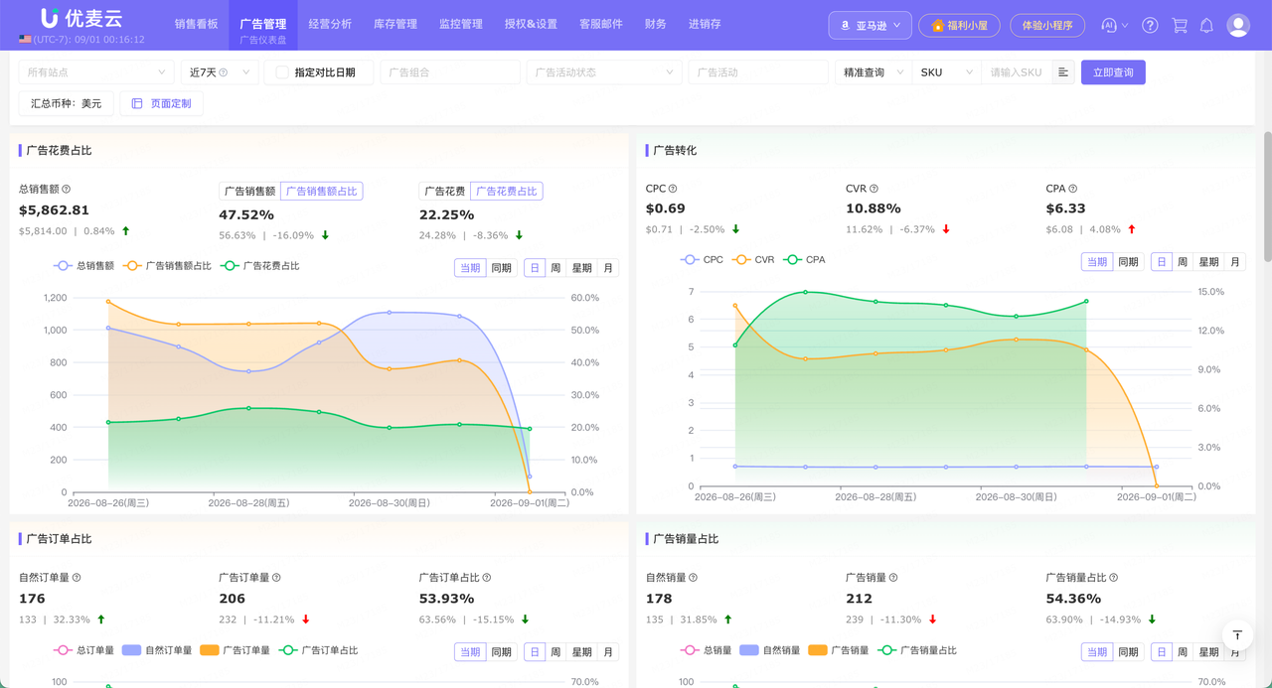Check the 指定对比日期 checkbox
1272x688 pixels.
pyautogui.click(x=282, y=72)
